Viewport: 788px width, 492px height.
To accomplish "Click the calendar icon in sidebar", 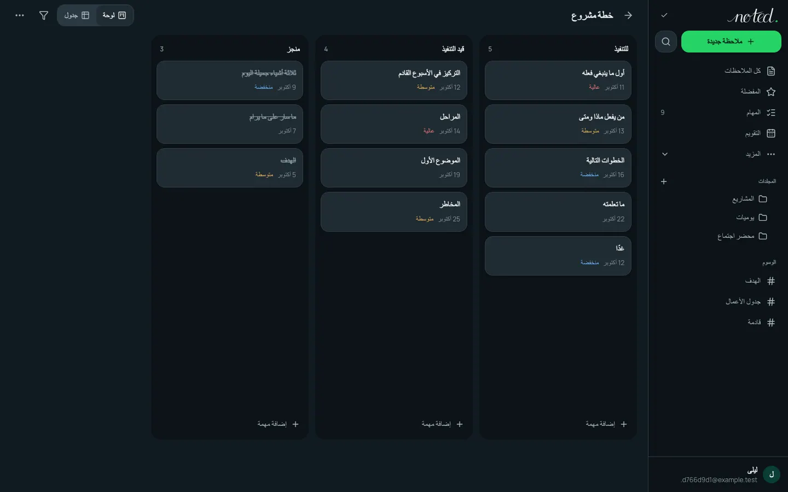I will 771,133.
